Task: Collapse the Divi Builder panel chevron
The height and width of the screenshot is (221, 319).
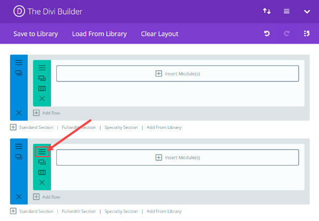Action: 307,12
